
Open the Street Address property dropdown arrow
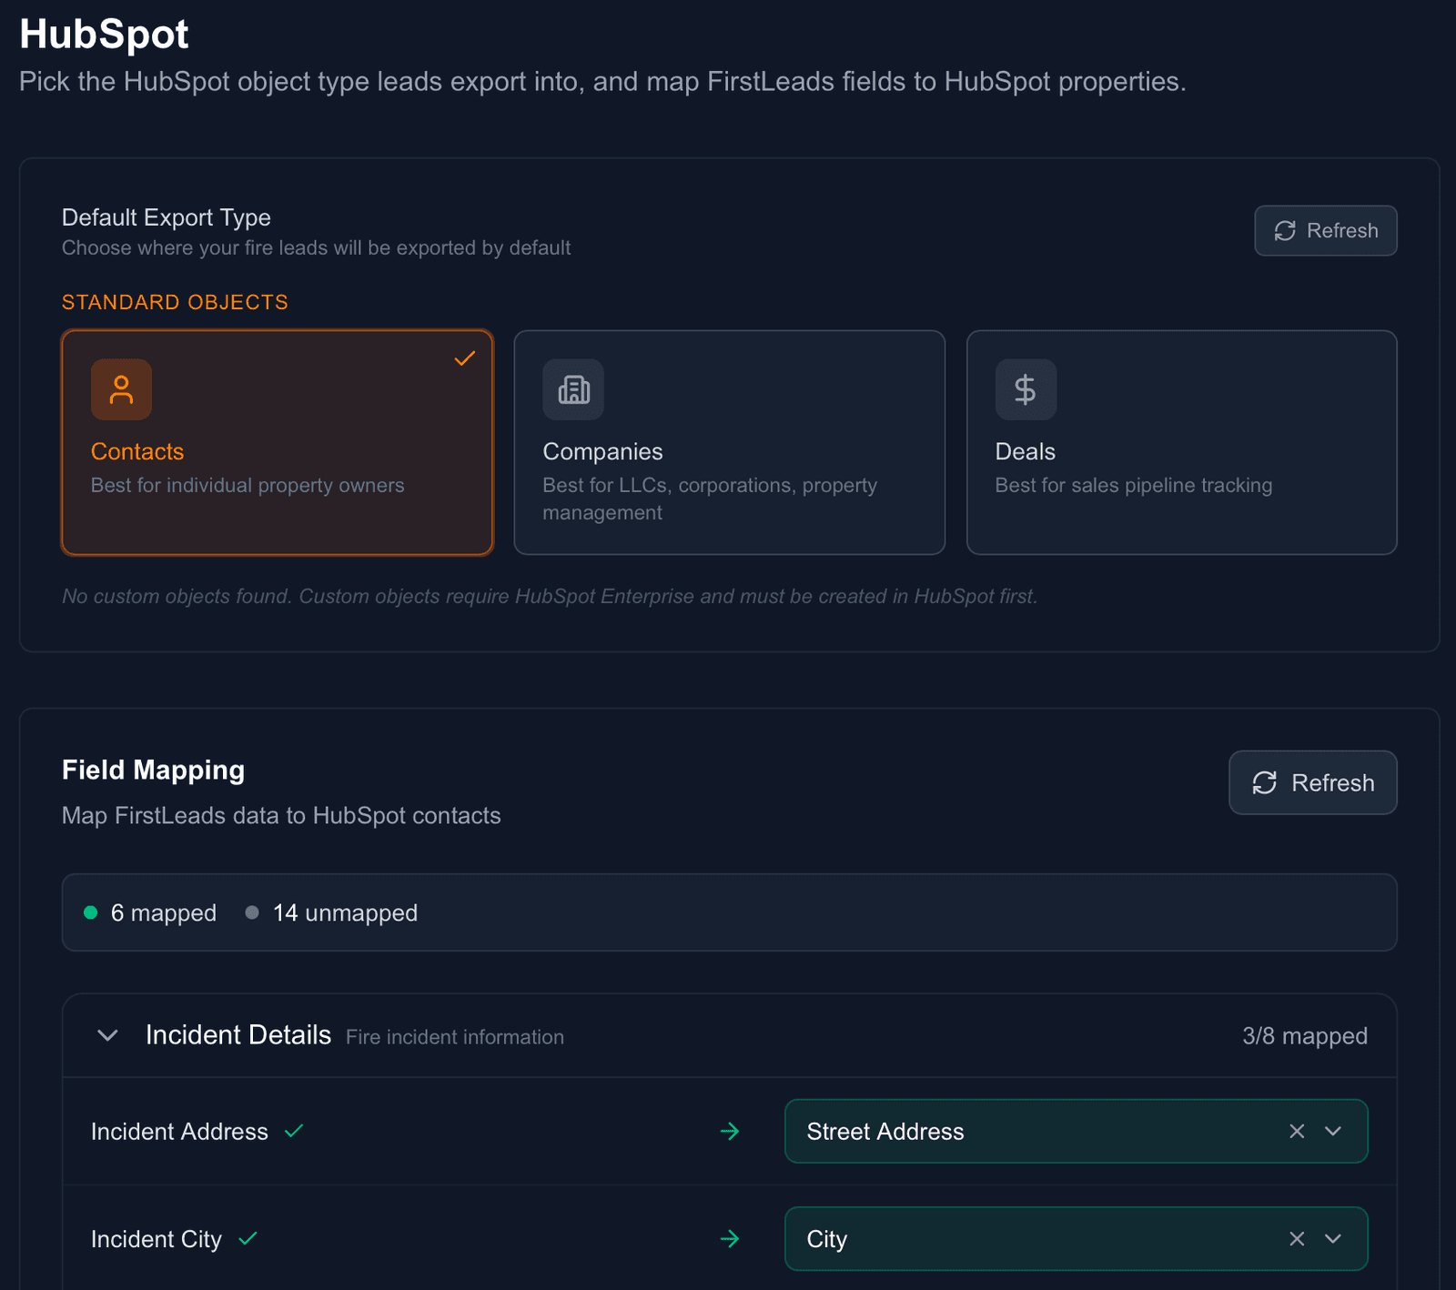1333,1131
